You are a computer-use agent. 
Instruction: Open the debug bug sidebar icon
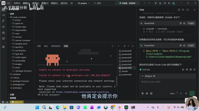[x=3, y=33]
